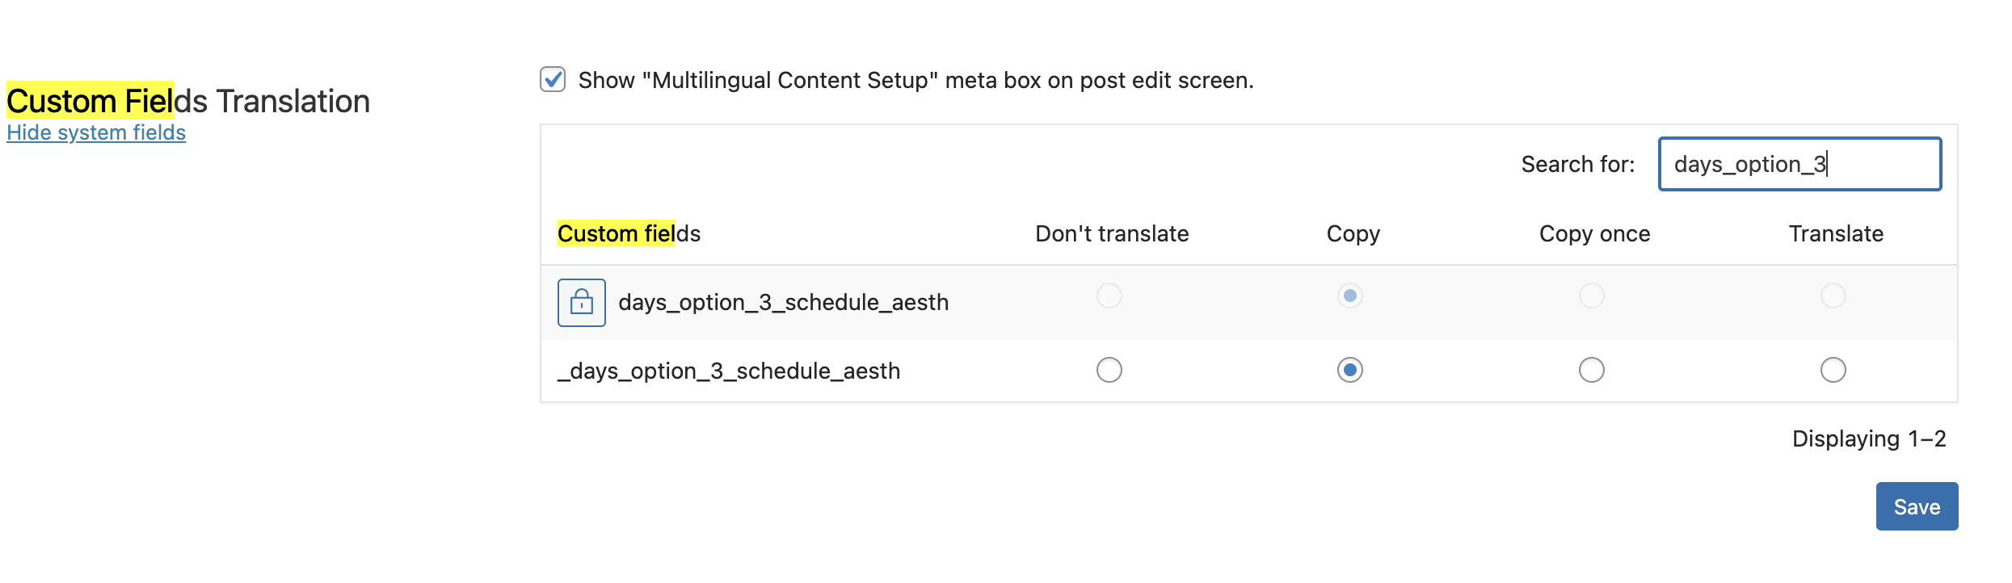Click disabled Copy once radio for locked field
Viewport: 2012px width, 583px height.
(x=1591, y=296)
